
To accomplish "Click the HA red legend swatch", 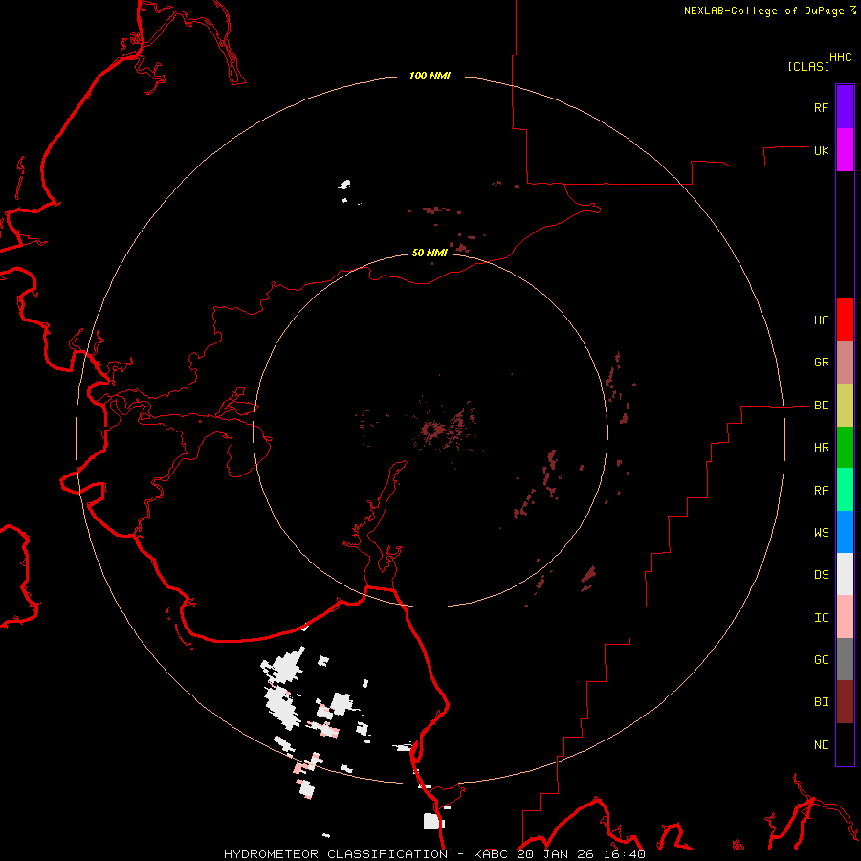I will click(x=845, y=320).
